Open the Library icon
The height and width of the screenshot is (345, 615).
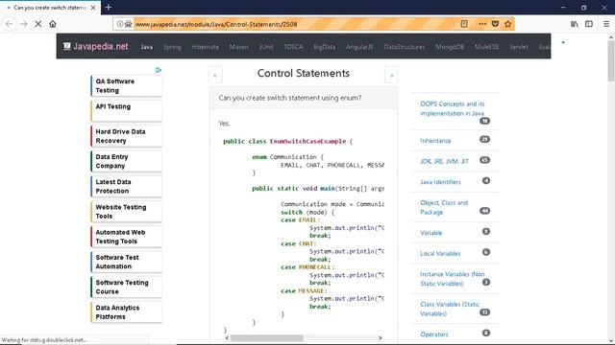(x=575, y=24)
